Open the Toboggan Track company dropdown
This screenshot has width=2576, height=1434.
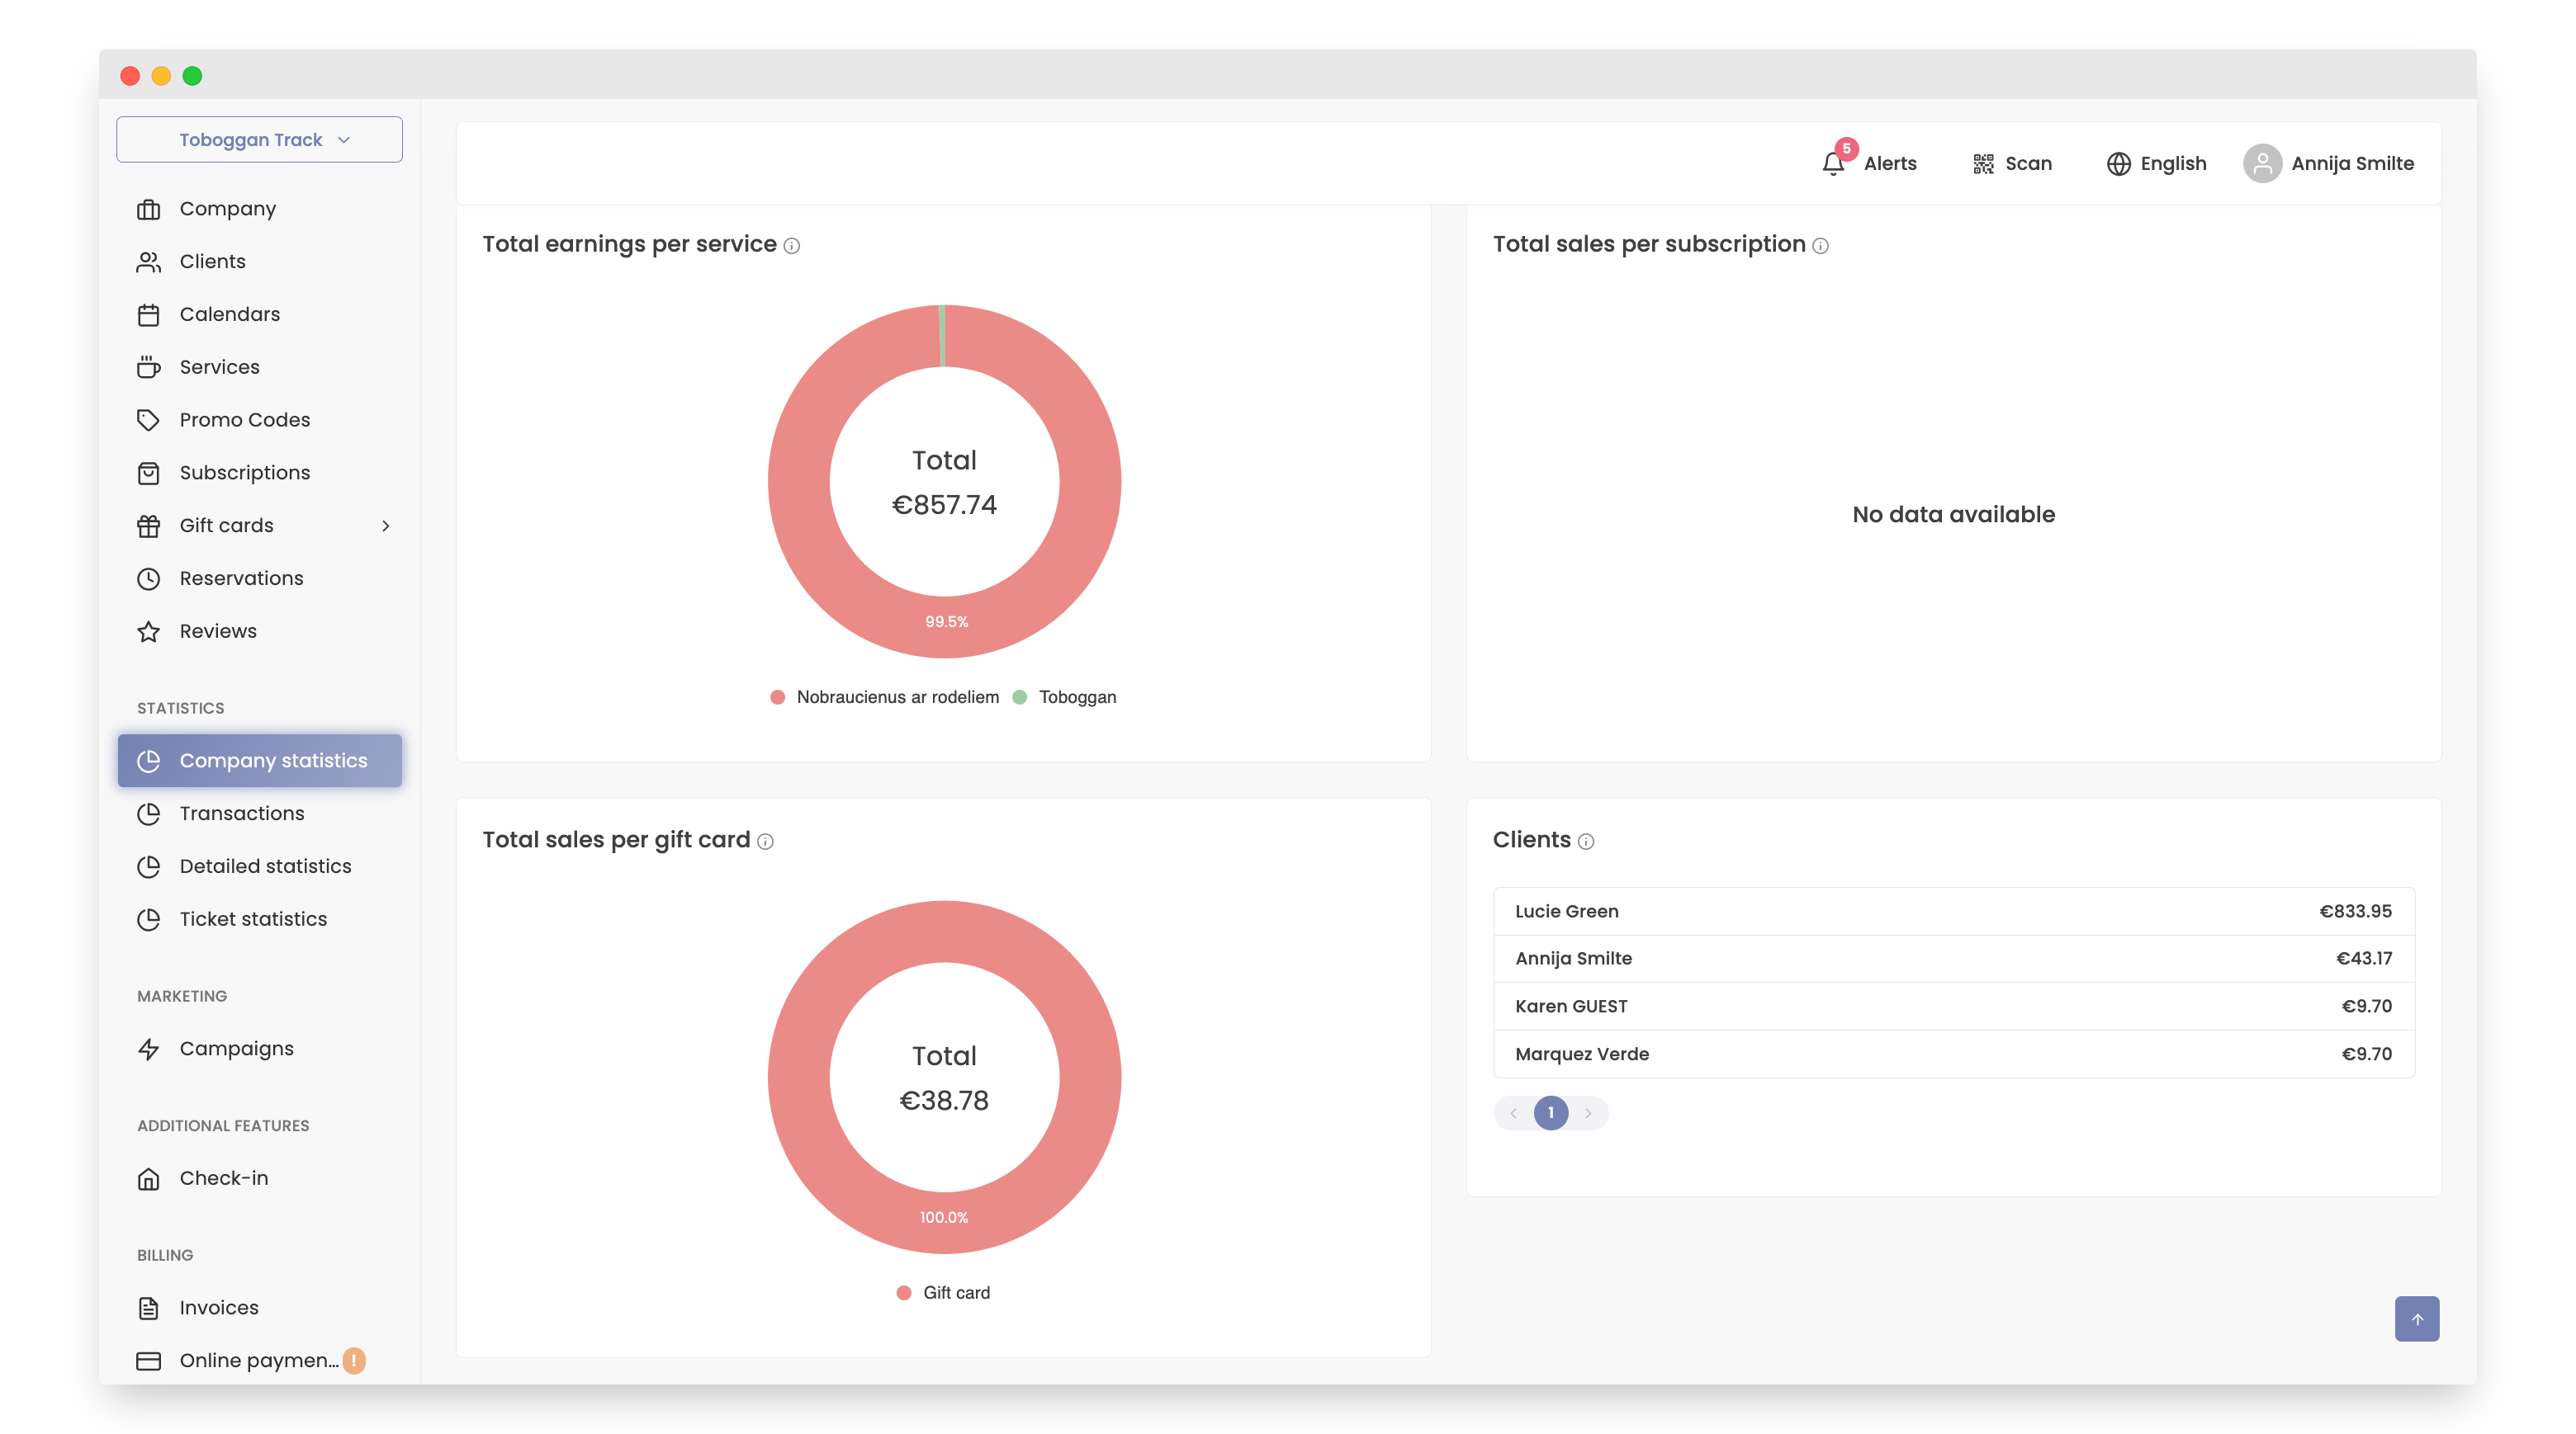point(259,140)
